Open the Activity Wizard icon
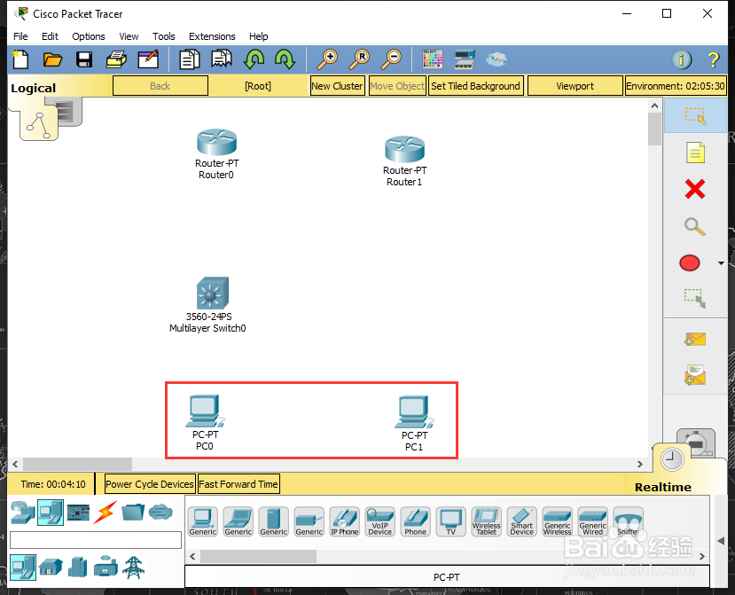 [x=148, y=59]
